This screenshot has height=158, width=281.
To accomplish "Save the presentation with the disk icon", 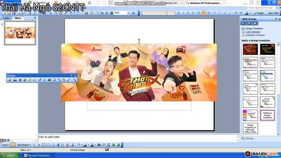I will (x=14, y=13).
